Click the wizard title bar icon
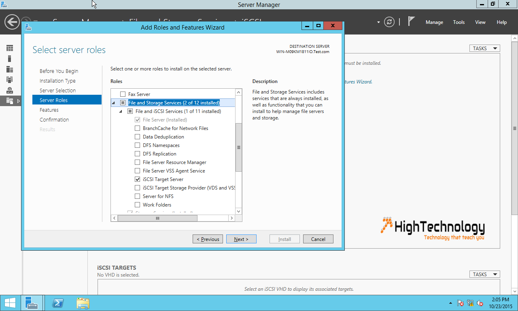Image resolution: width=518 pixels, height=311 pixels. pos(28,27)
